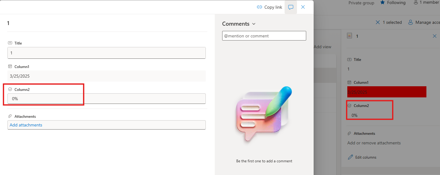
Task: Click Be the first one to add a comment text
Action: coord(264,161)
